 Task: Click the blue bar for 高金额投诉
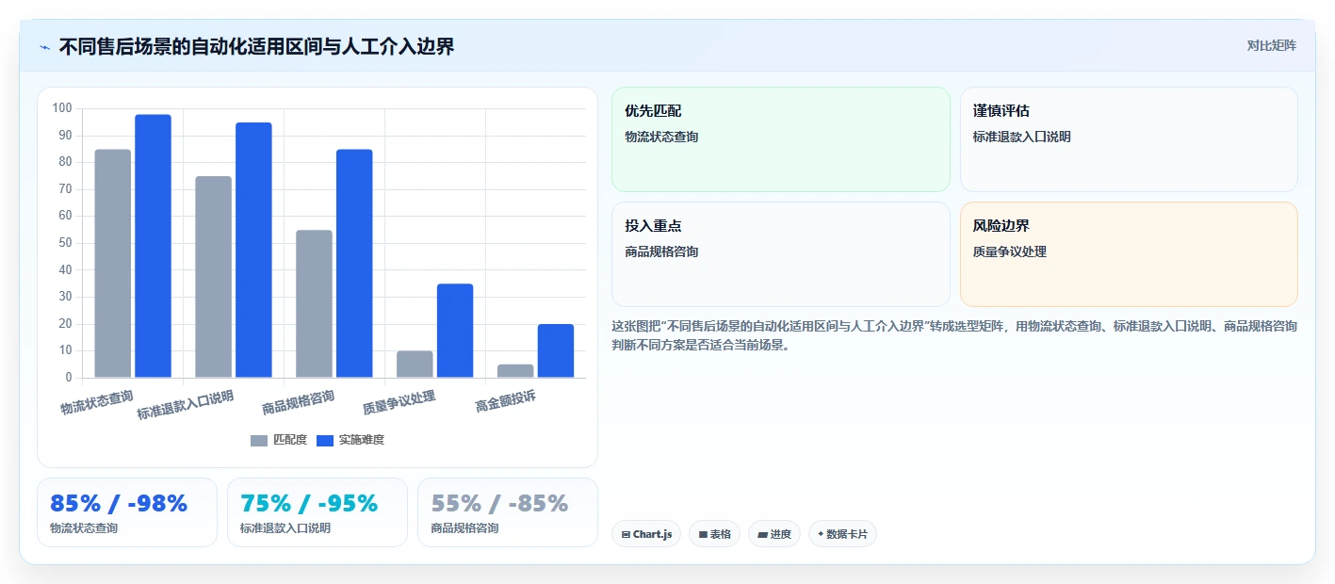(556, 350)
